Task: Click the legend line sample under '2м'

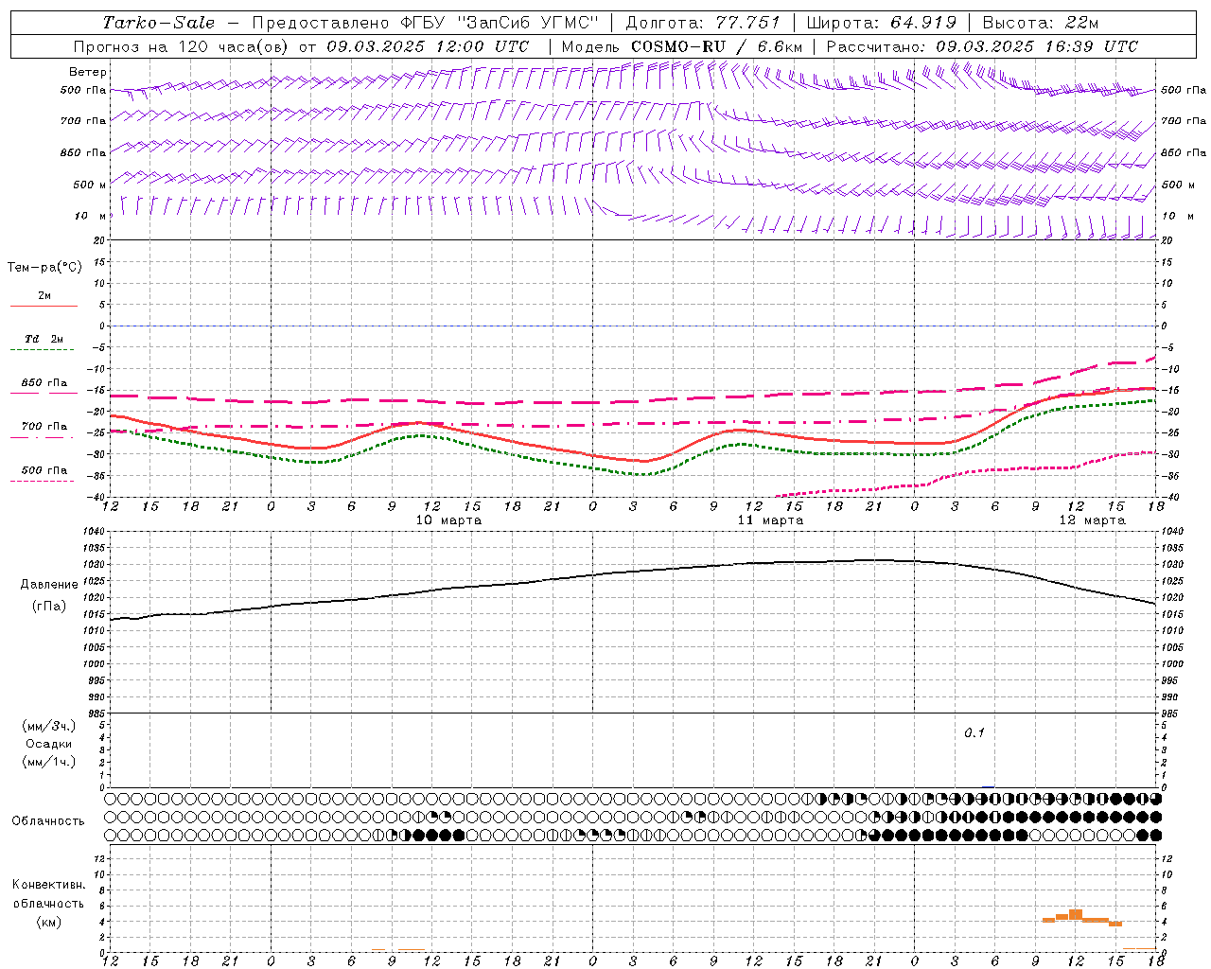Action: (x=44, y=306)
